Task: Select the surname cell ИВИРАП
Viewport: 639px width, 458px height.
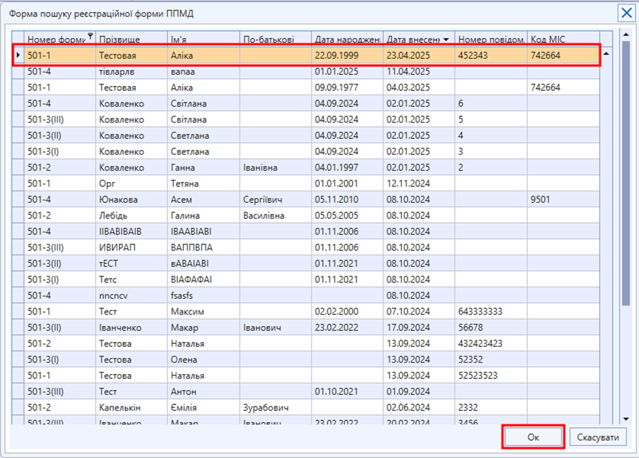Action: point(131,247)
